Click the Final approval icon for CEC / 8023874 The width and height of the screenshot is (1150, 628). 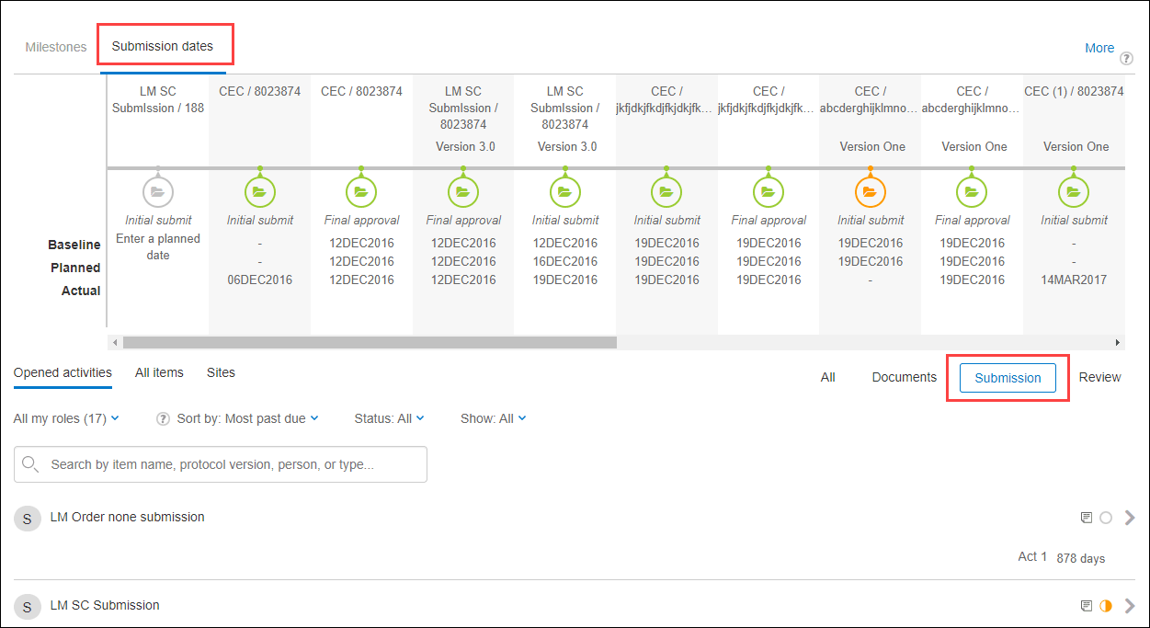[x=360, y=191]
